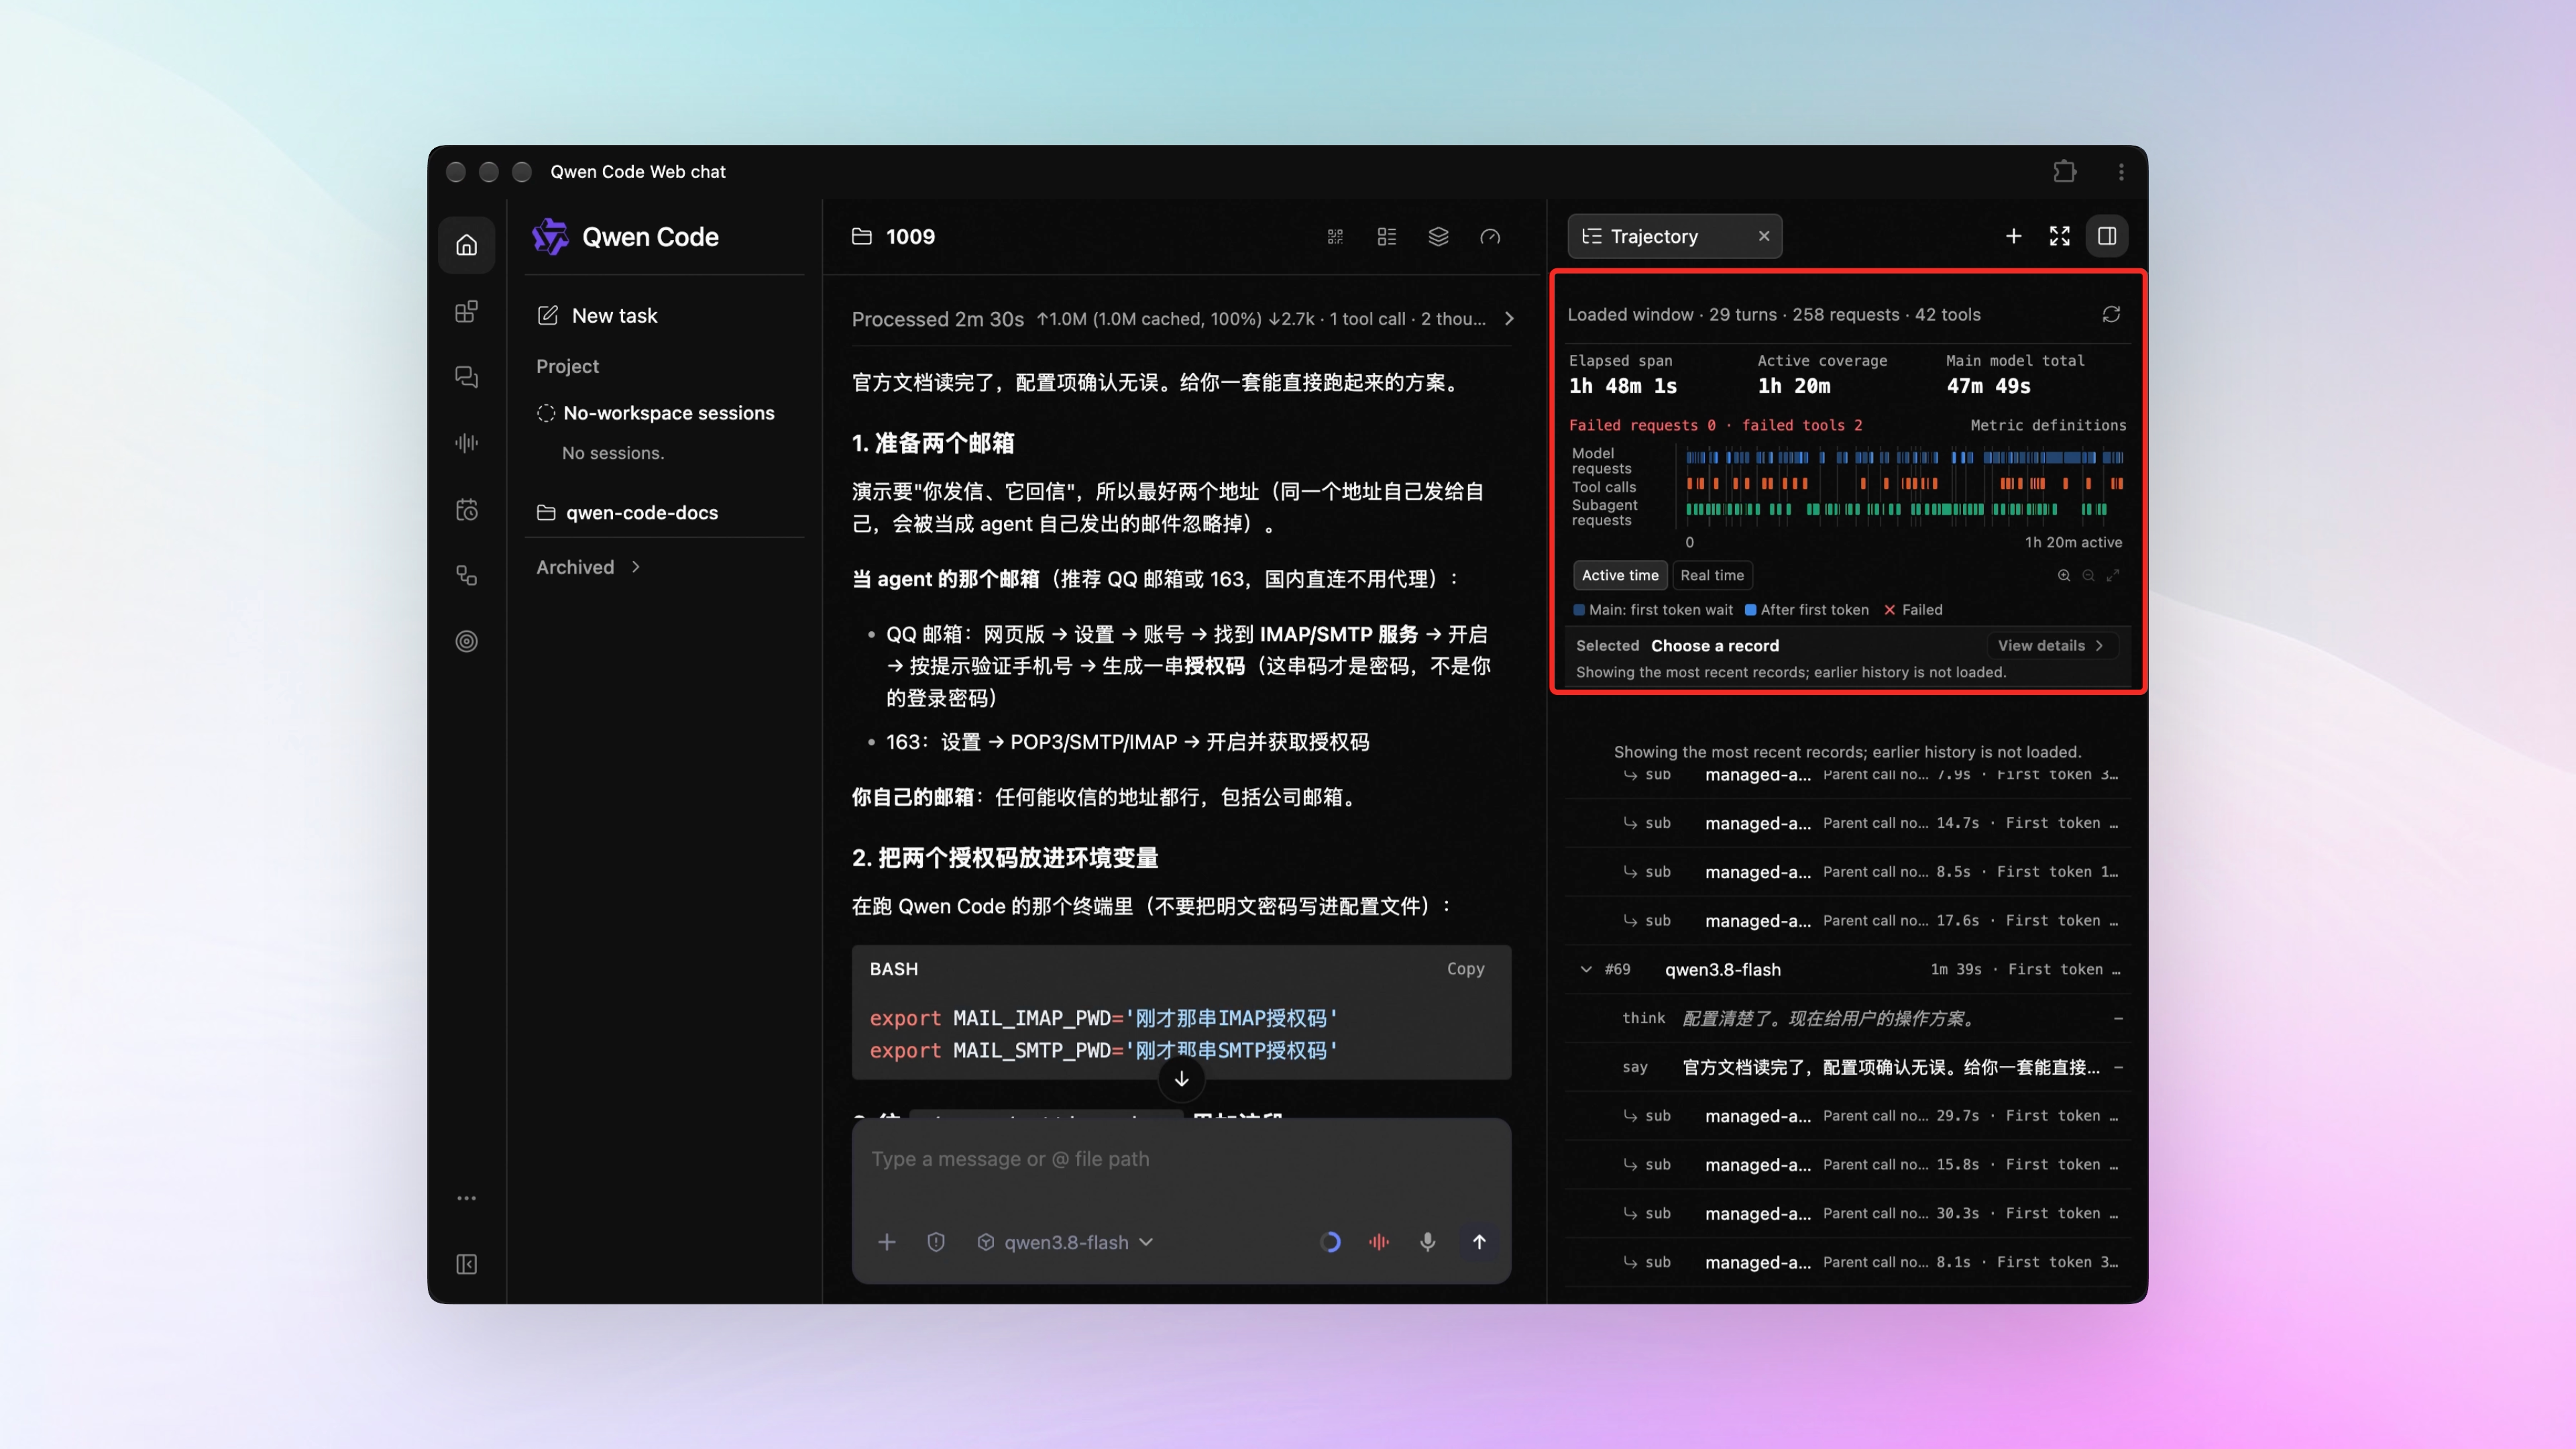Open the target circle sidebar icon
2576x1449 pixels.
(x=466, y=641)
